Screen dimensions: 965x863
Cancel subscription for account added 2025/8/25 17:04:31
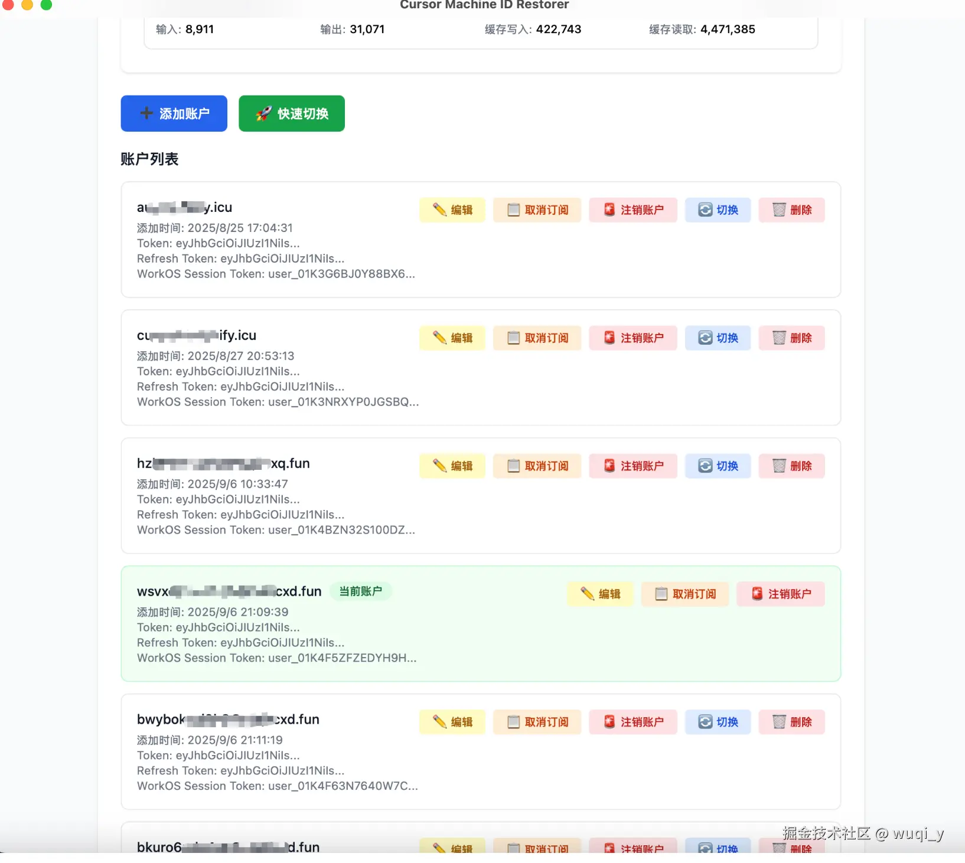(x=537, y=210)
